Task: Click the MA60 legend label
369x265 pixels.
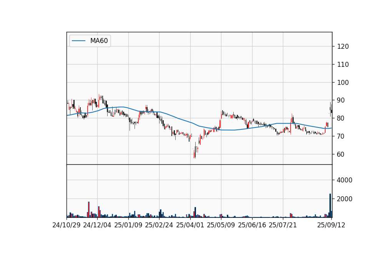Action: coord(99,41)
